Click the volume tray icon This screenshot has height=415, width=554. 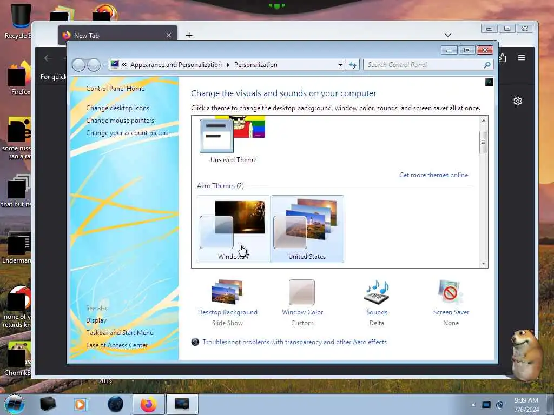(499, 405)
